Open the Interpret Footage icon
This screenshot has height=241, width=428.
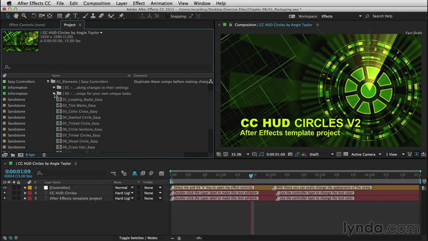pos(5,155)
